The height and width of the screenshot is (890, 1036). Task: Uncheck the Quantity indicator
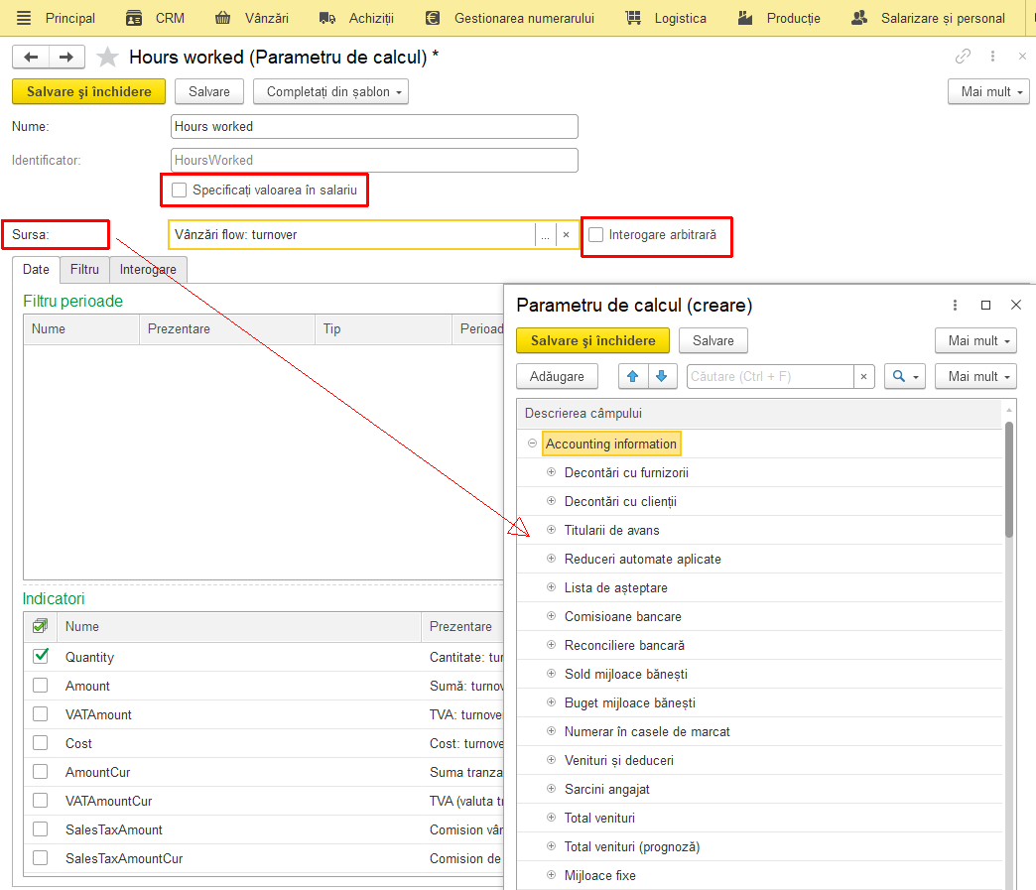[x=41, y=656]
